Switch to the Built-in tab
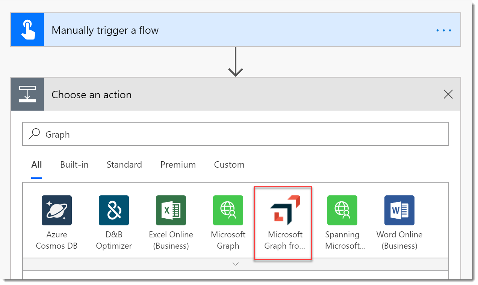 (x=74, y=165)
